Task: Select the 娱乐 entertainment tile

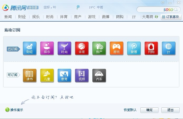Action: [47, 48]
